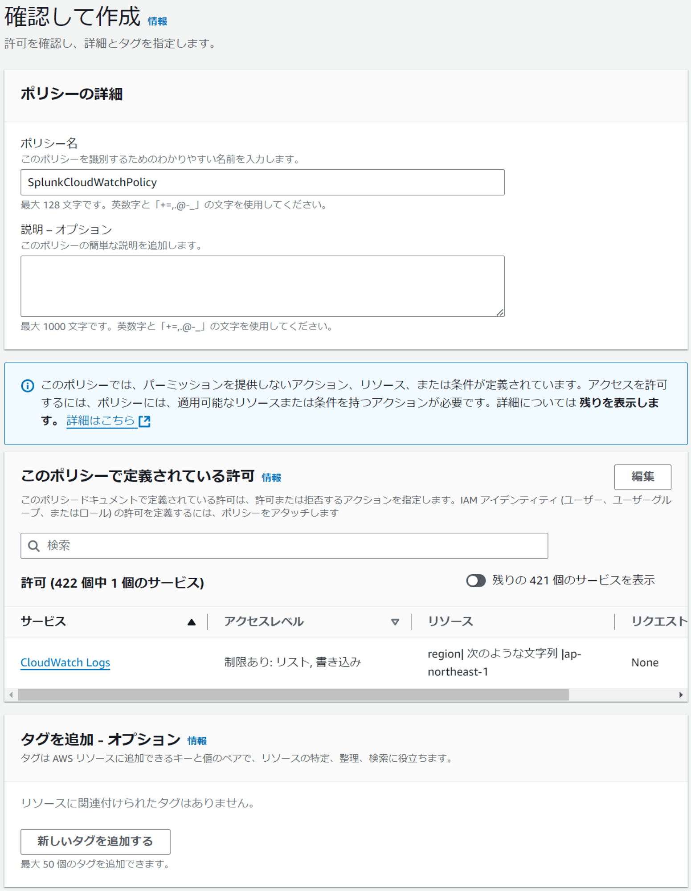Click 情報 link beside タグを追加

pyautogui.click(x=197, y=741)
